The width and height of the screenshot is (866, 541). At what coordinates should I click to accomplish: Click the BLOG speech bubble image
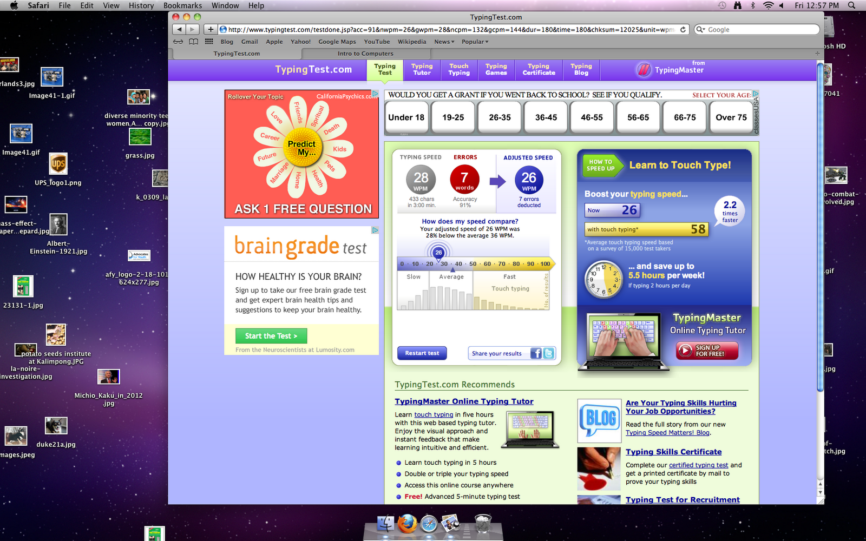pyautogui.click(x=599, y=421)
